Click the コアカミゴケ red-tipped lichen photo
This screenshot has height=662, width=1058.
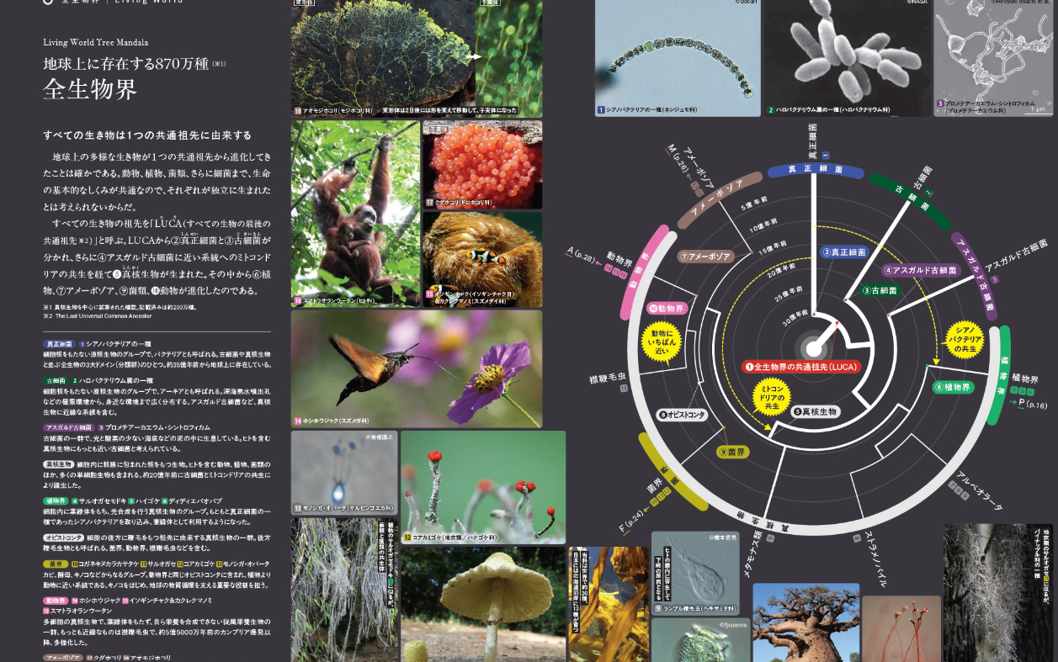coord(483,487)
